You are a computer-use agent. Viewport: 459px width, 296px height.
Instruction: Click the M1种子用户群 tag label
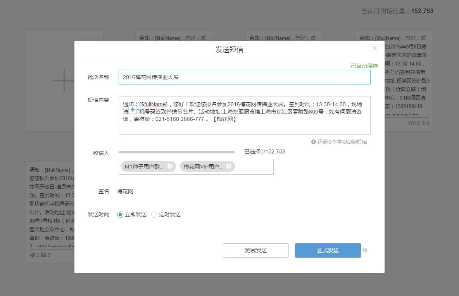tap(144, 167)
